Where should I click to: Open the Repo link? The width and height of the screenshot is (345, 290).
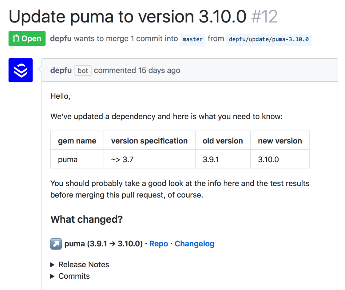[x=159, y=244]
